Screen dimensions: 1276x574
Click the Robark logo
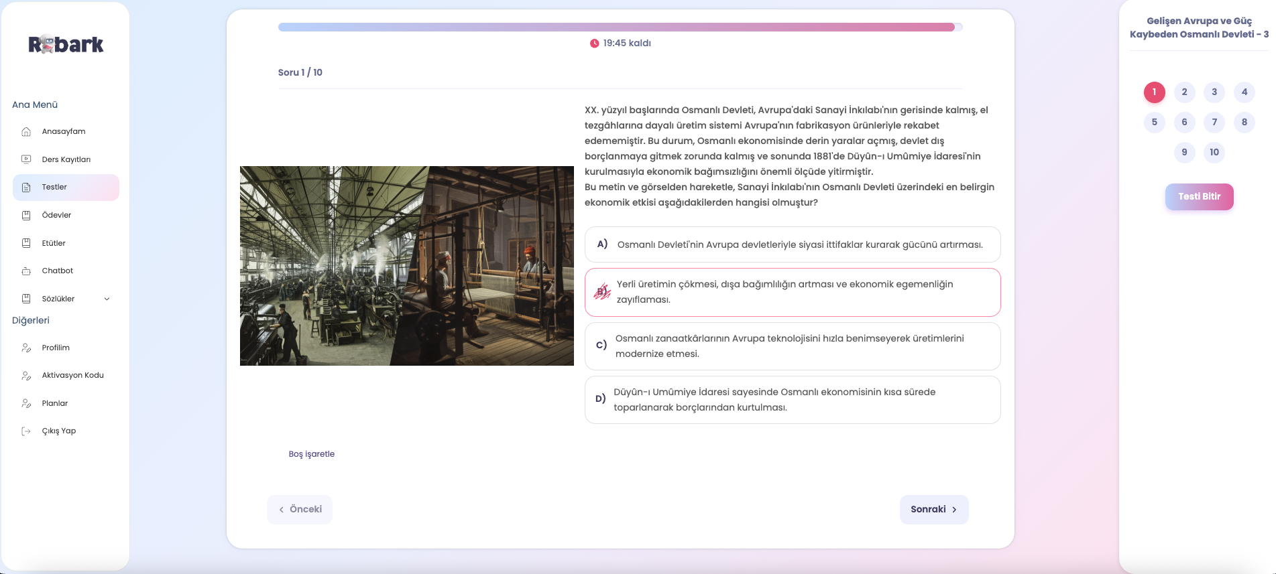66,44
